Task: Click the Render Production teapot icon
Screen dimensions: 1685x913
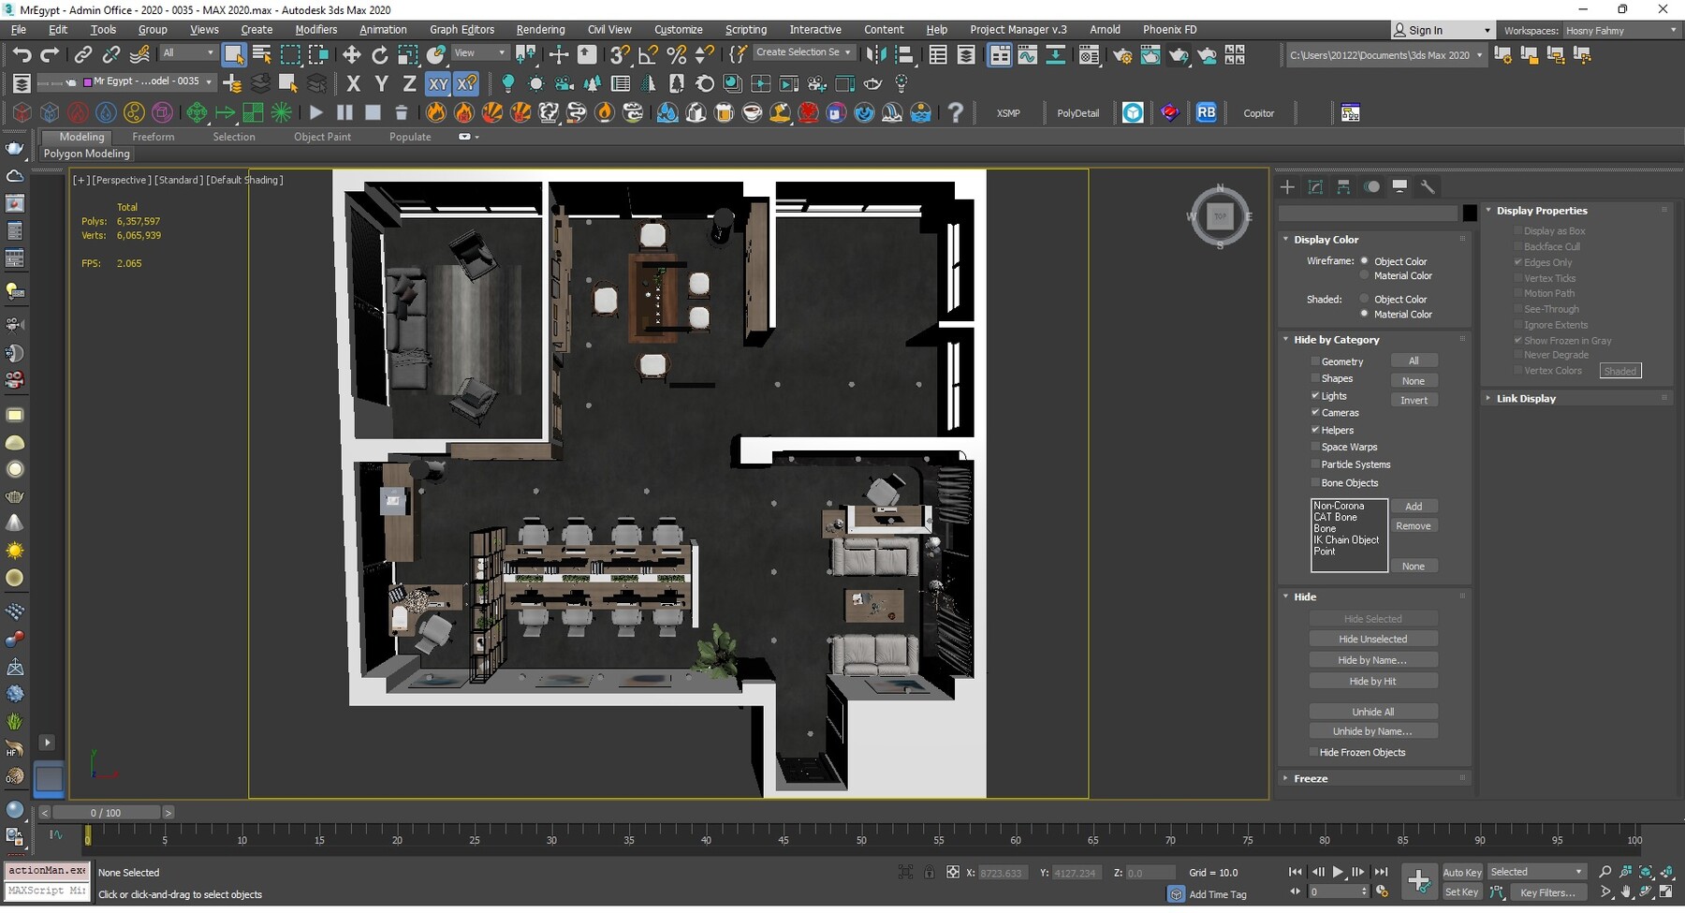Action: coord(1179,54)
